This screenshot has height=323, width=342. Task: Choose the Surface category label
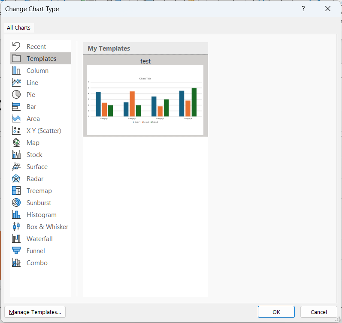tap(37, 166)
